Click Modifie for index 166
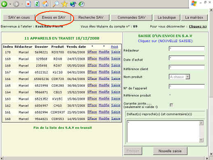This screenshot has width=213, height=160. coord(104,78)
